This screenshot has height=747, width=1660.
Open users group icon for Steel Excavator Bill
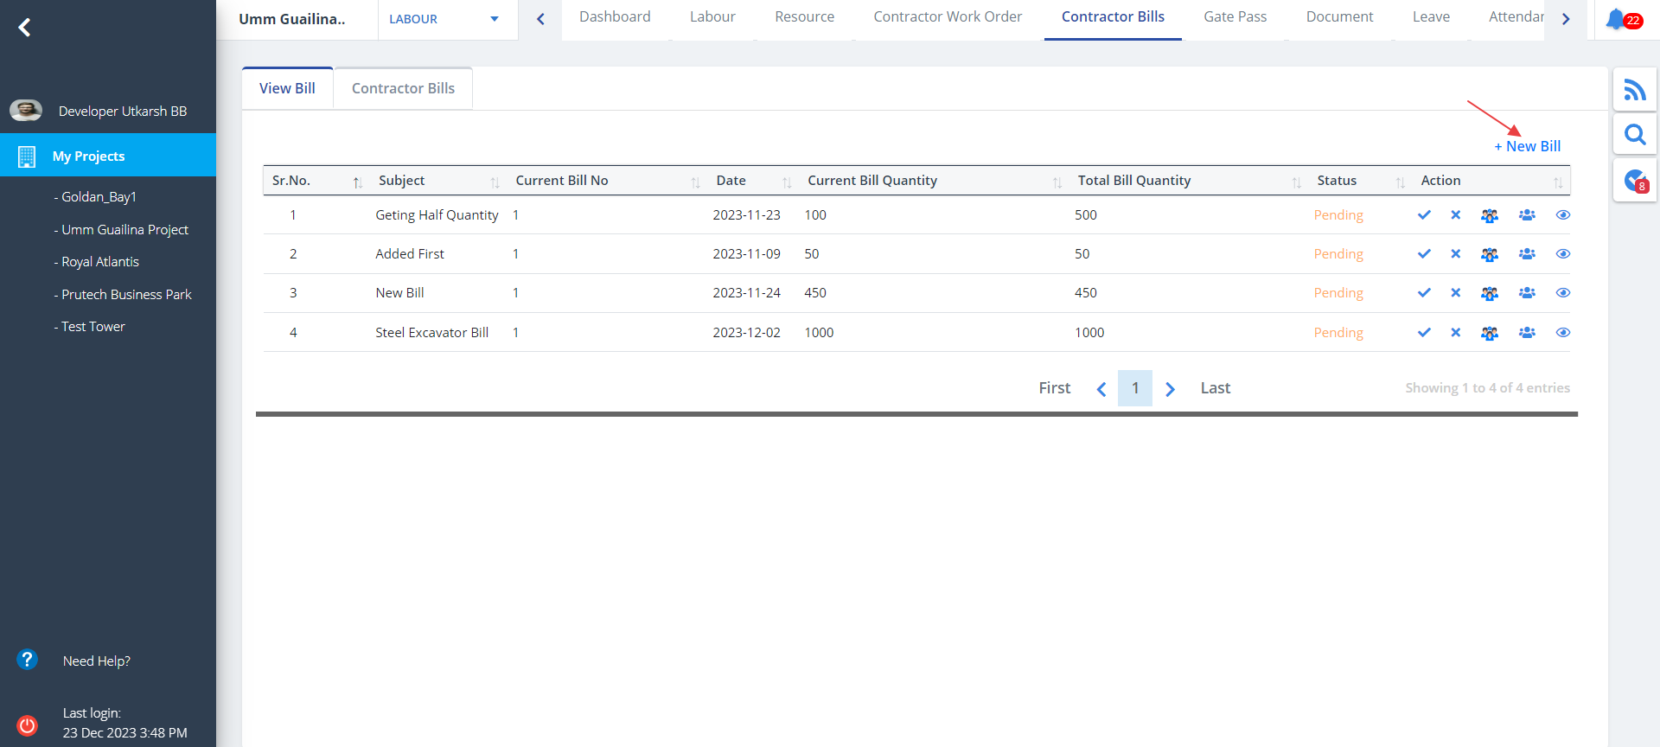(x=1527, y=333)
